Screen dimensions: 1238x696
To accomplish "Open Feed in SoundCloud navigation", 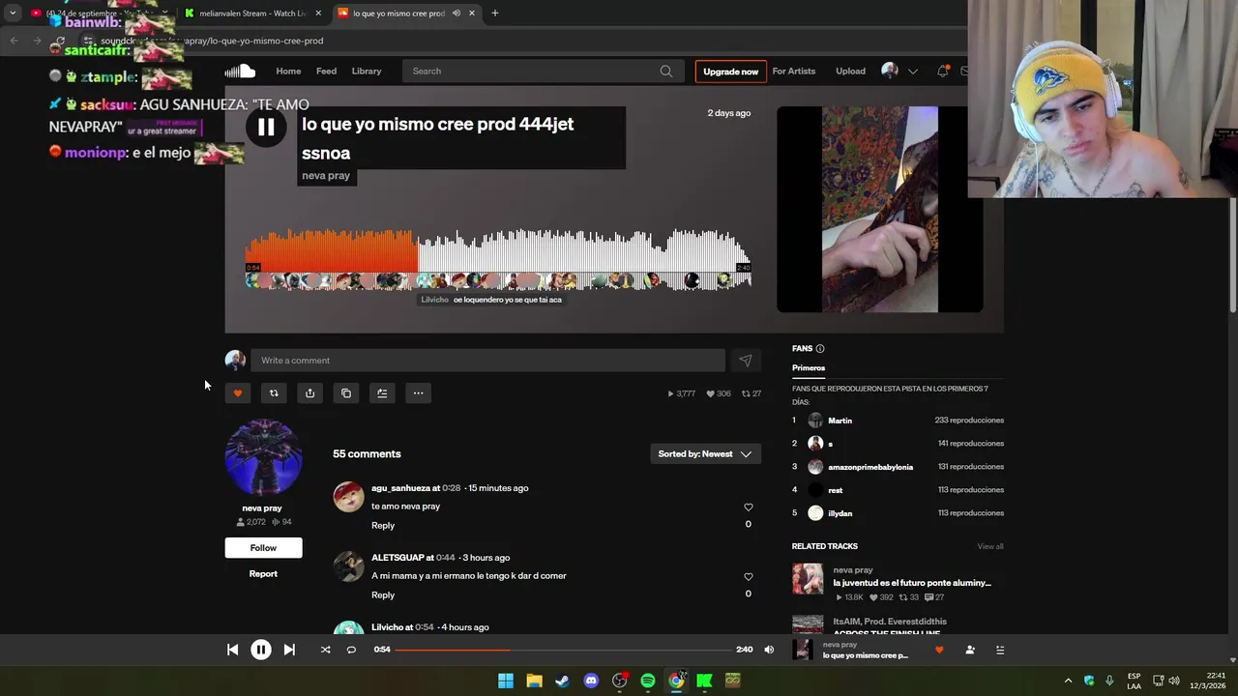I will (x=326, y=71).
